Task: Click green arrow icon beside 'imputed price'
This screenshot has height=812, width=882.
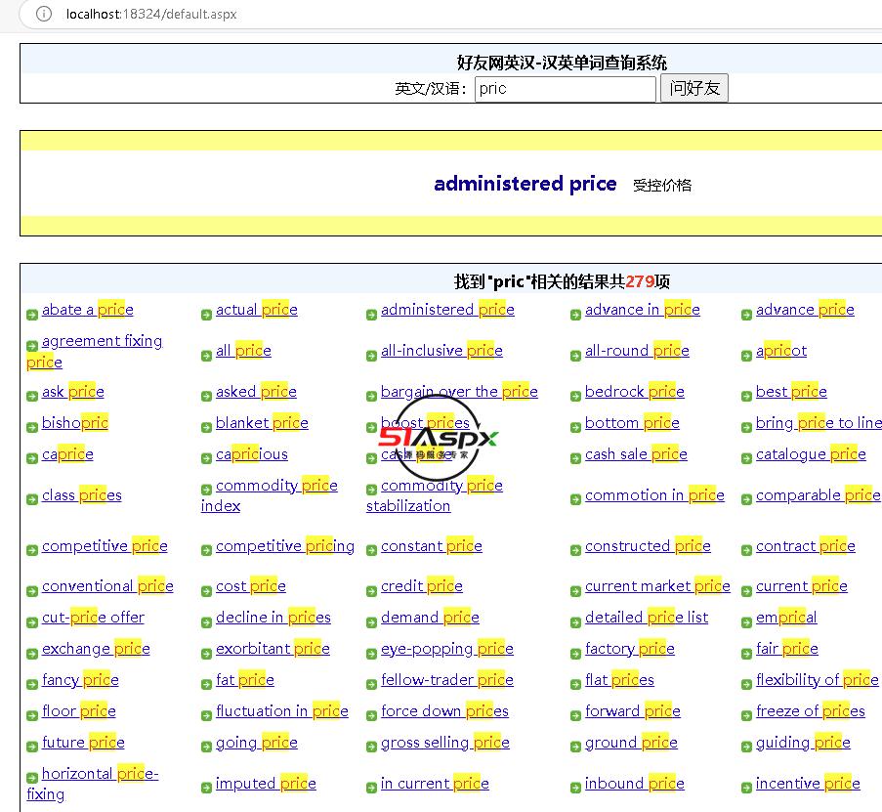Action: tap(206, 789)
